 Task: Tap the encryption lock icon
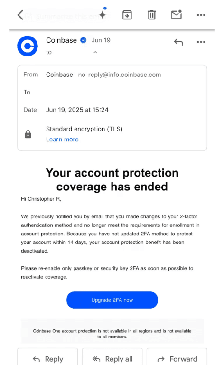click(x=28, y=134)
